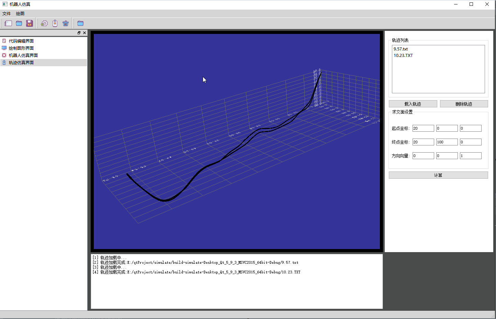Image resolution: width=496 pixels, height=319 pixels.
Task: Click the open folder icon beside the save icon
Action: [x=19, y=23]
